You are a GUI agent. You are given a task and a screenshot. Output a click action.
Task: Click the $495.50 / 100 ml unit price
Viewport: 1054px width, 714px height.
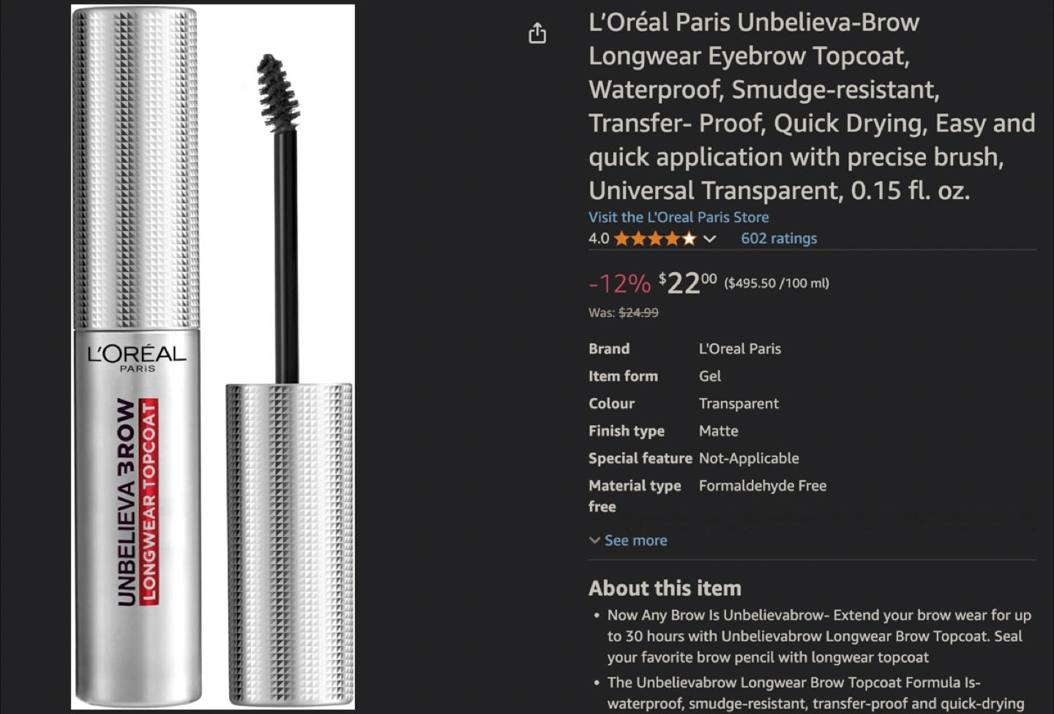(x=777, y=283)
